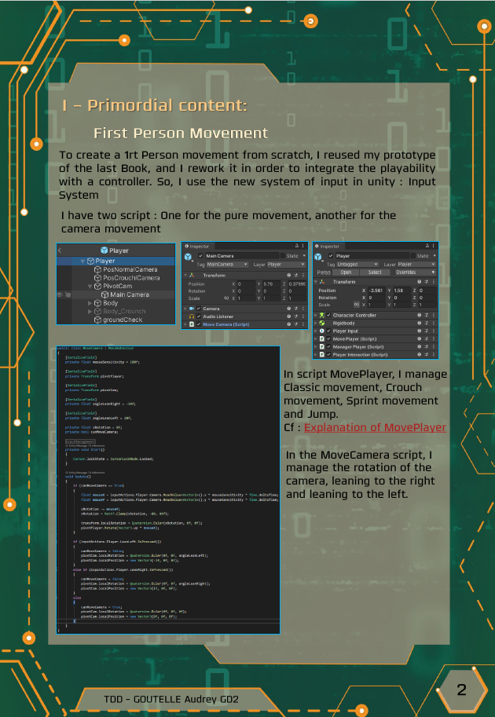Image resolution: width=495 pixels, height=717 pixels.
Task: Open the Inspector tab of the Main Camera panel
Action: [200, 246]
